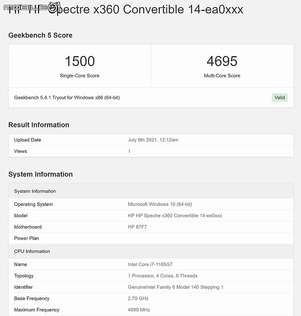The image size is (301, 316).
Task: Click the 'Maximum Frequency' row label
Action: coord(37,310)
